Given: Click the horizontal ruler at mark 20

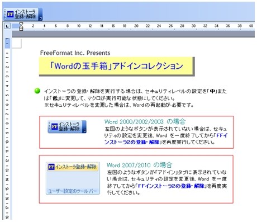Looking at the screenshot, I should pos(136,26).
